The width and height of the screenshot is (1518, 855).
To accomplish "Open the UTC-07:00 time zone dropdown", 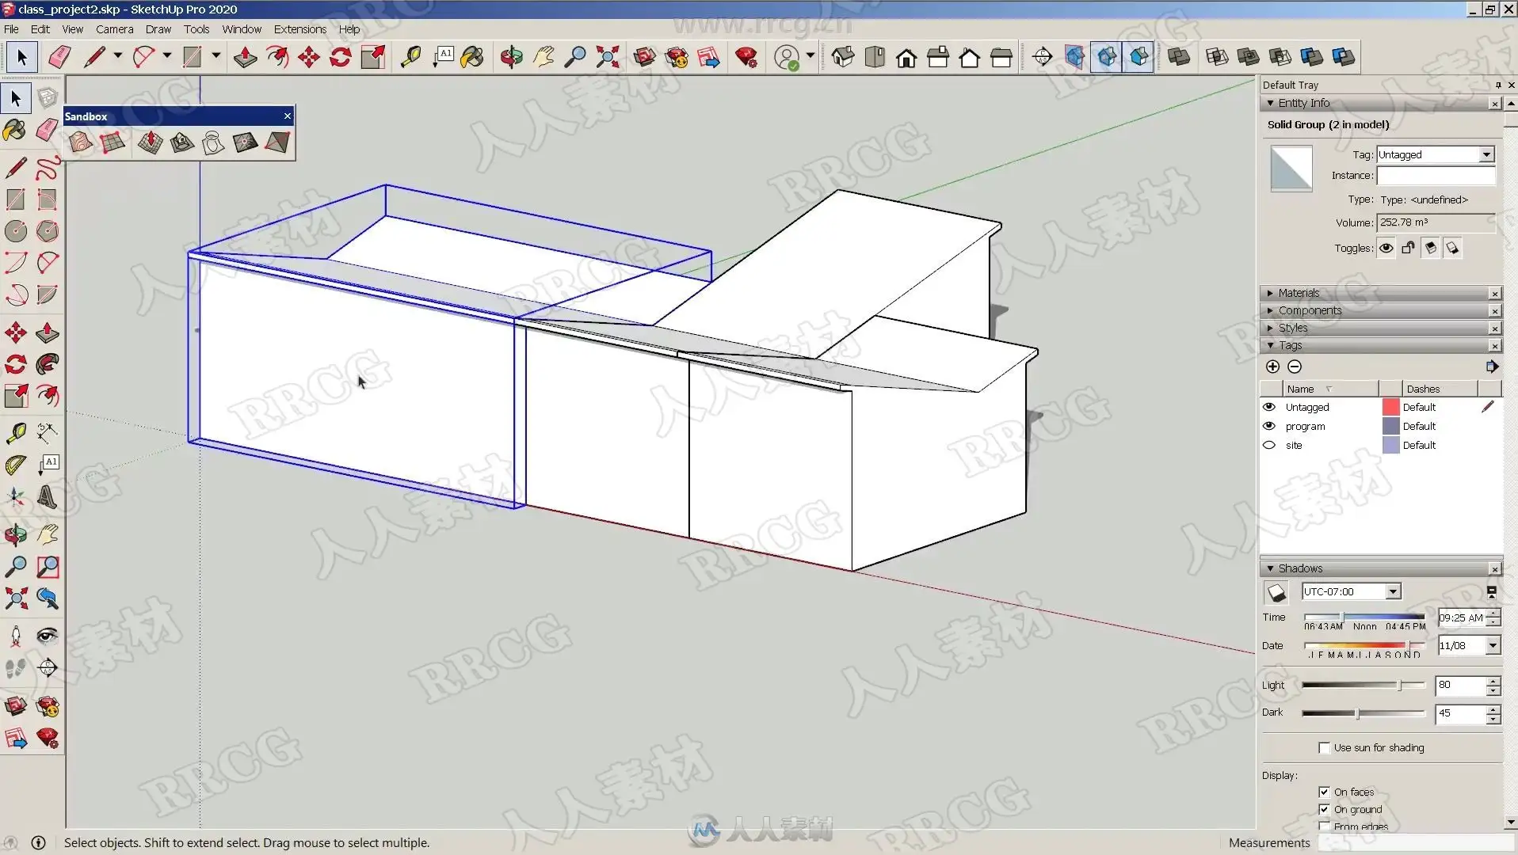I will click(1393, 591).
